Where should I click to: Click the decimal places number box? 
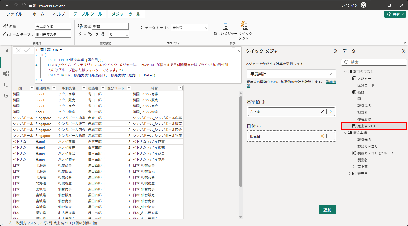click(117, 34)
